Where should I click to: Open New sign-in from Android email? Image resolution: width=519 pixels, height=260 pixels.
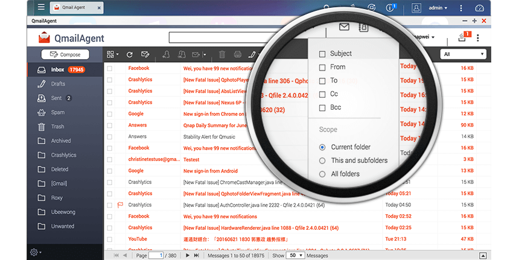pyautogui.click(x=211, y=171)
